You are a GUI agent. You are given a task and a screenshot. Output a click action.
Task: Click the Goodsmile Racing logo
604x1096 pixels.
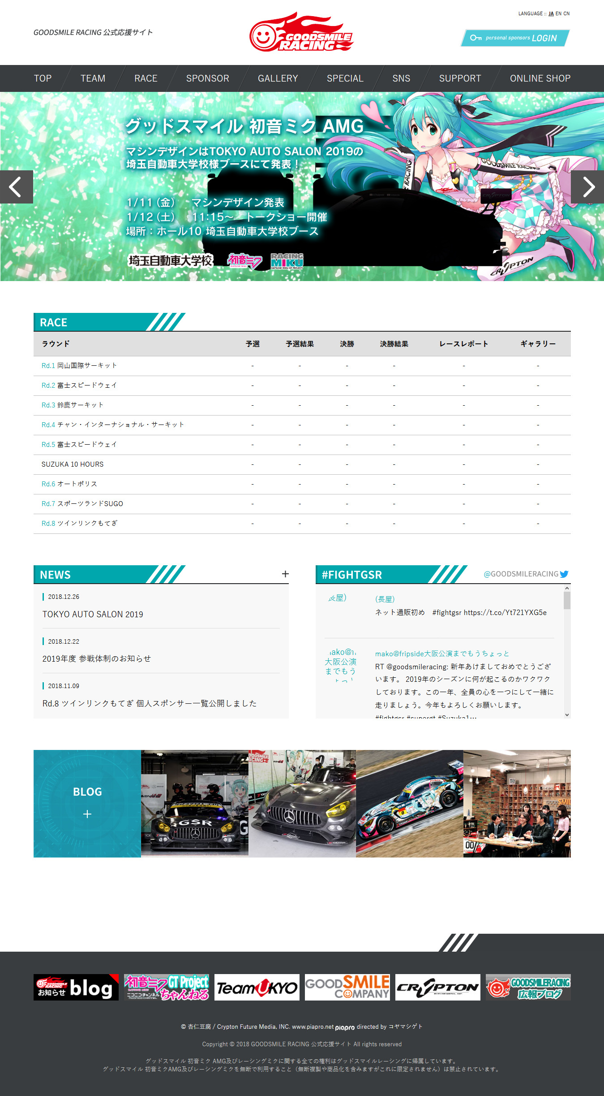(302, 32)
